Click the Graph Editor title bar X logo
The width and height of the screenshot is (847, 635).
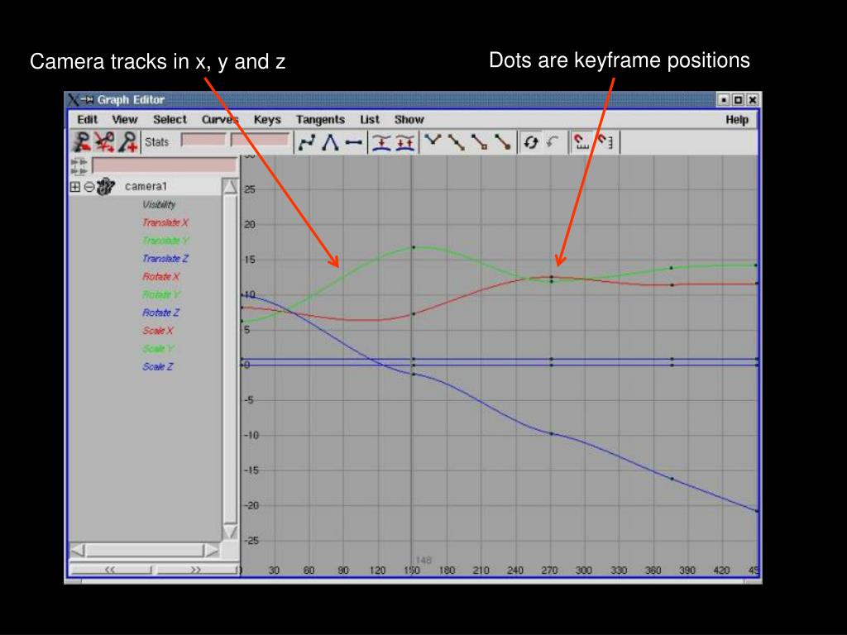[74, 100]
